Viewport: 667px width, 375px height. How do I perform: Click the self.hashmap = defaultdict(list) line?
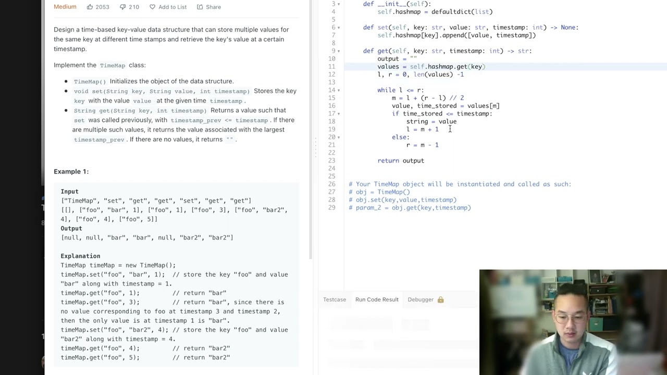(x=435, y=12)
